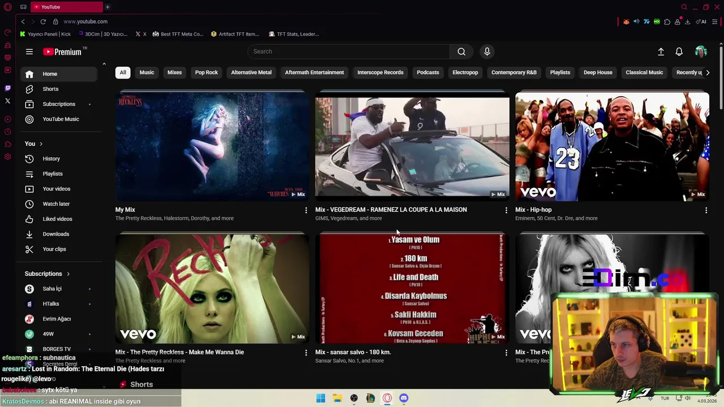Select the All filter chip
The image size is (724, 407).
point(123,72)
